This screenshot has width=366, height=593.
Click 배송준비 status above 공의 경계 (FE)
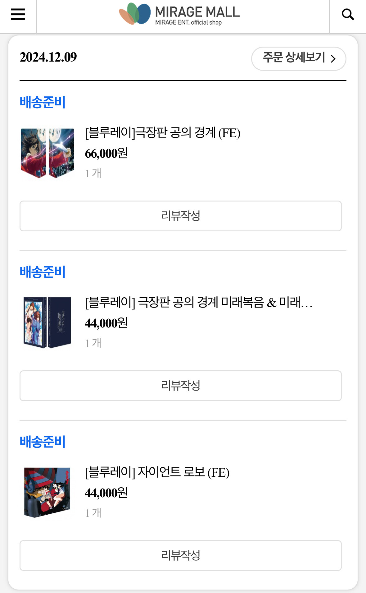pos(43,102)
